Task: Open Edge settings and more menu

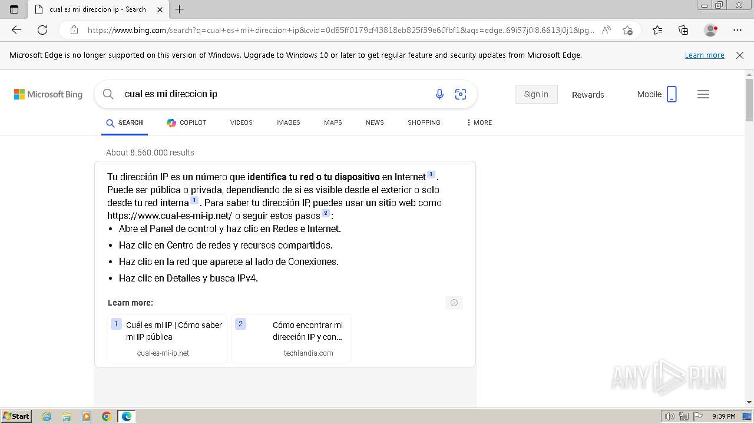Action: coord(738,30)
